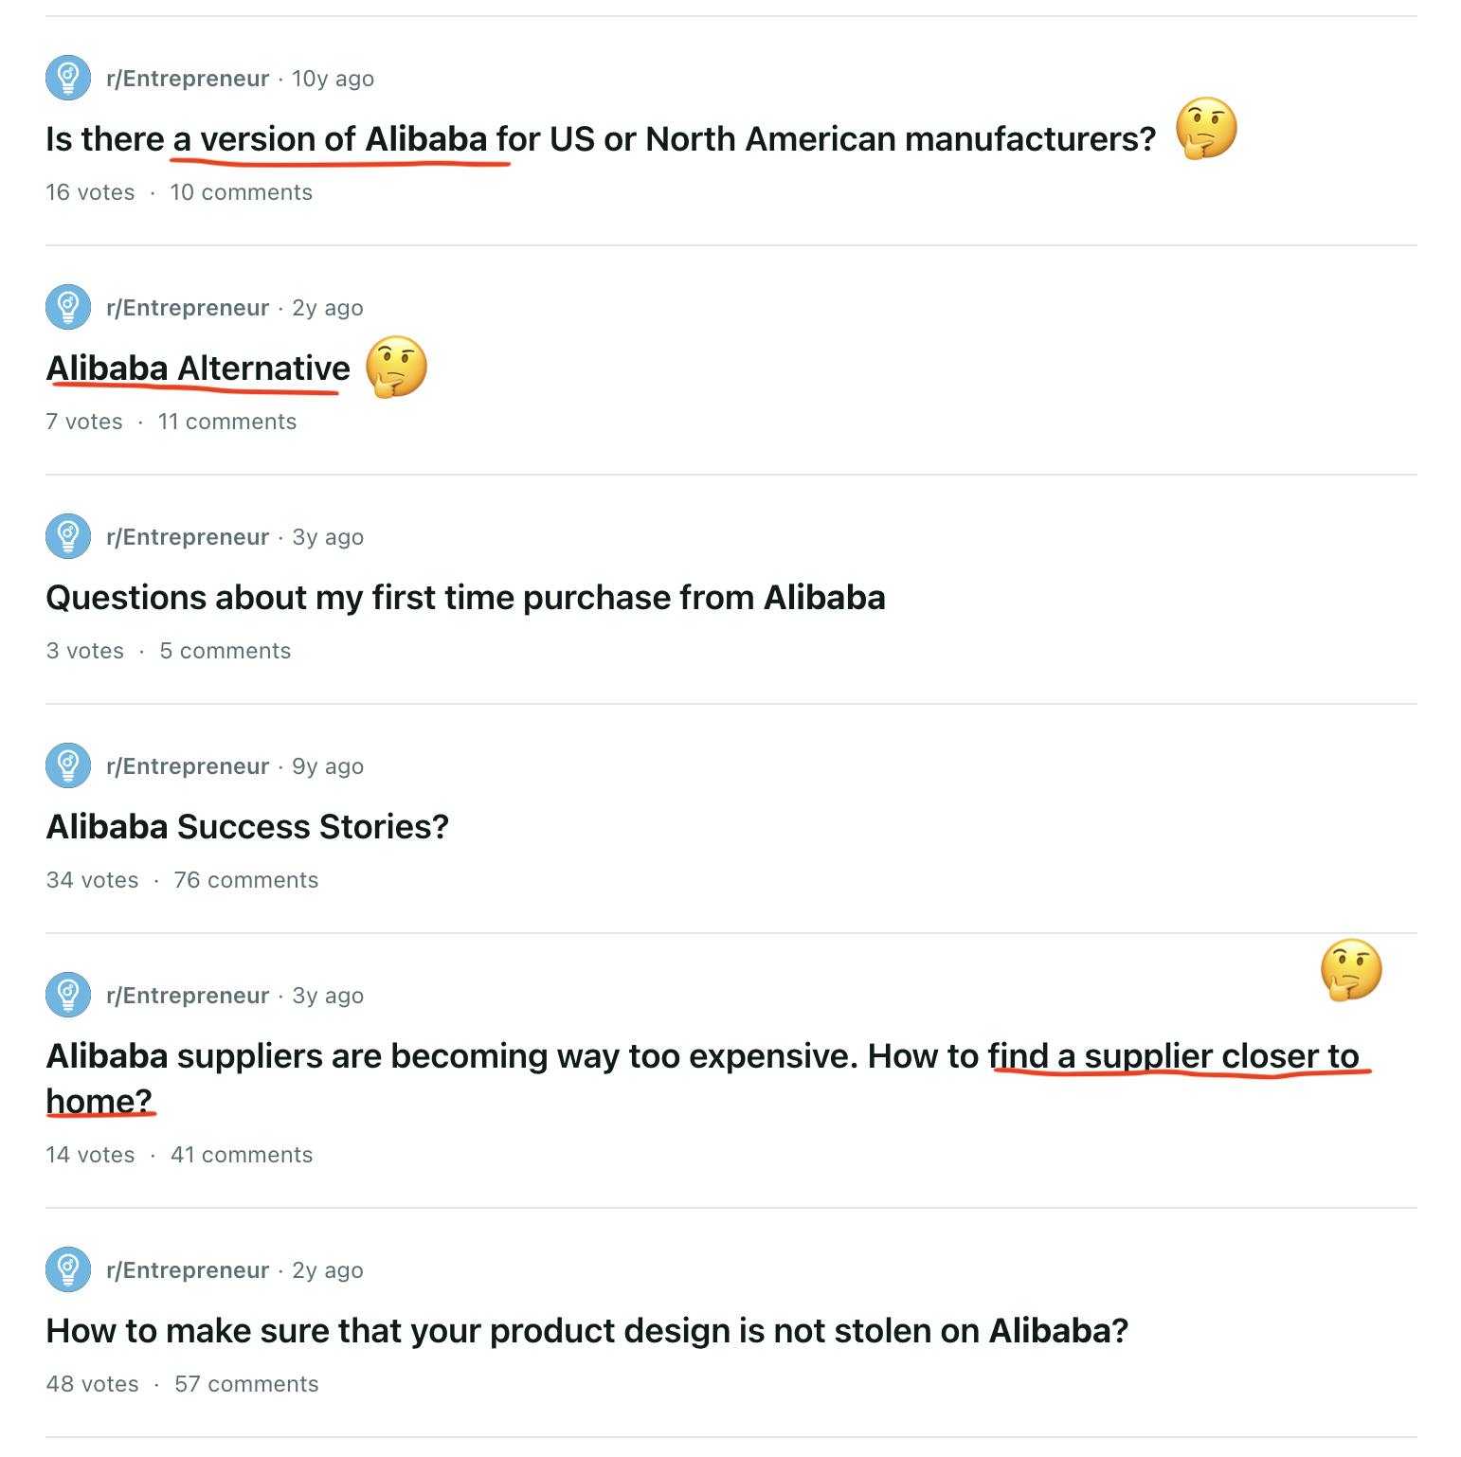Click the avatar on the product design stolen post

(68, 1269)
